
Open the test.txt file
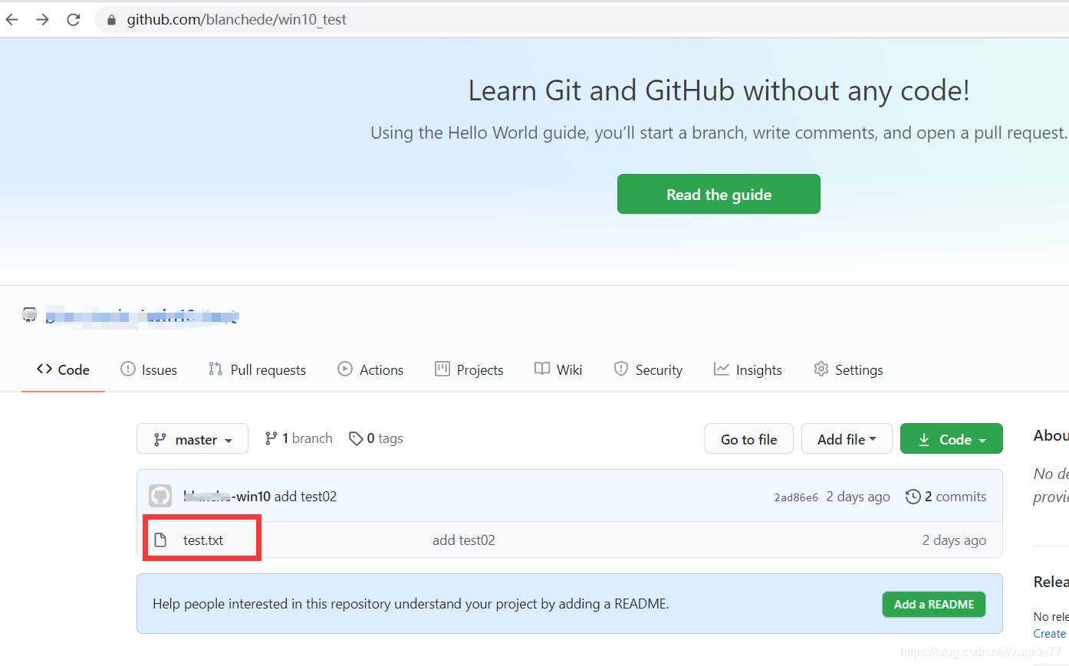[203, 540]
